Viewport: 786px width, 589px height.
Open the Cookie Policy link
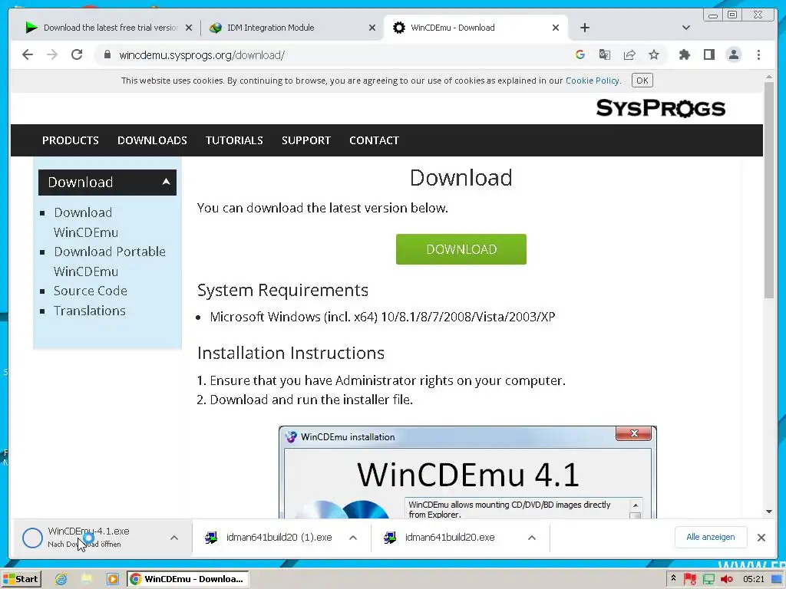point(592,81)
